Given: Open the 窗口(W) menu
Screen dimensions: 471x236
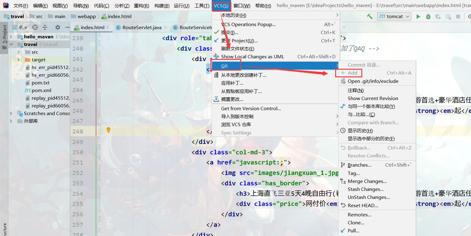Looking at the screenshot, I should point(242,6).
